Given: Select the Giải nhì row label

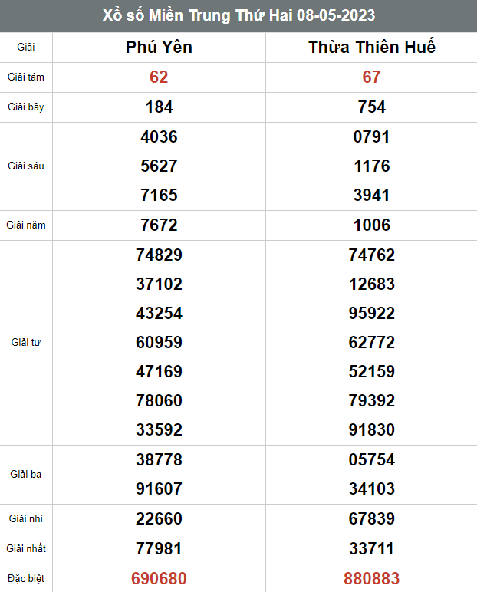Looking at the screenshot, I should (x=26, y=519).
